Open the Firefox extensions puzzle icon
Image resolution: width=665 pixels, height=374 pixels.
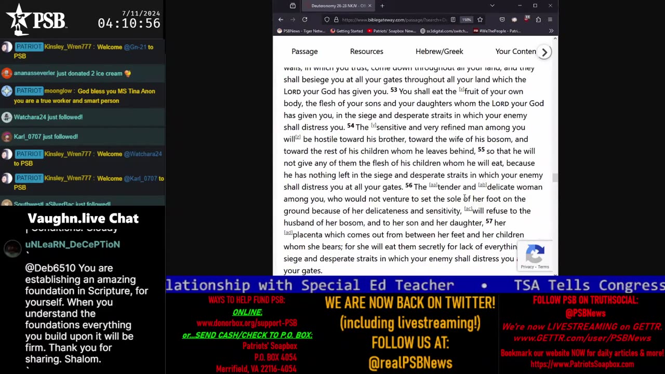click(x=538, y=20)
